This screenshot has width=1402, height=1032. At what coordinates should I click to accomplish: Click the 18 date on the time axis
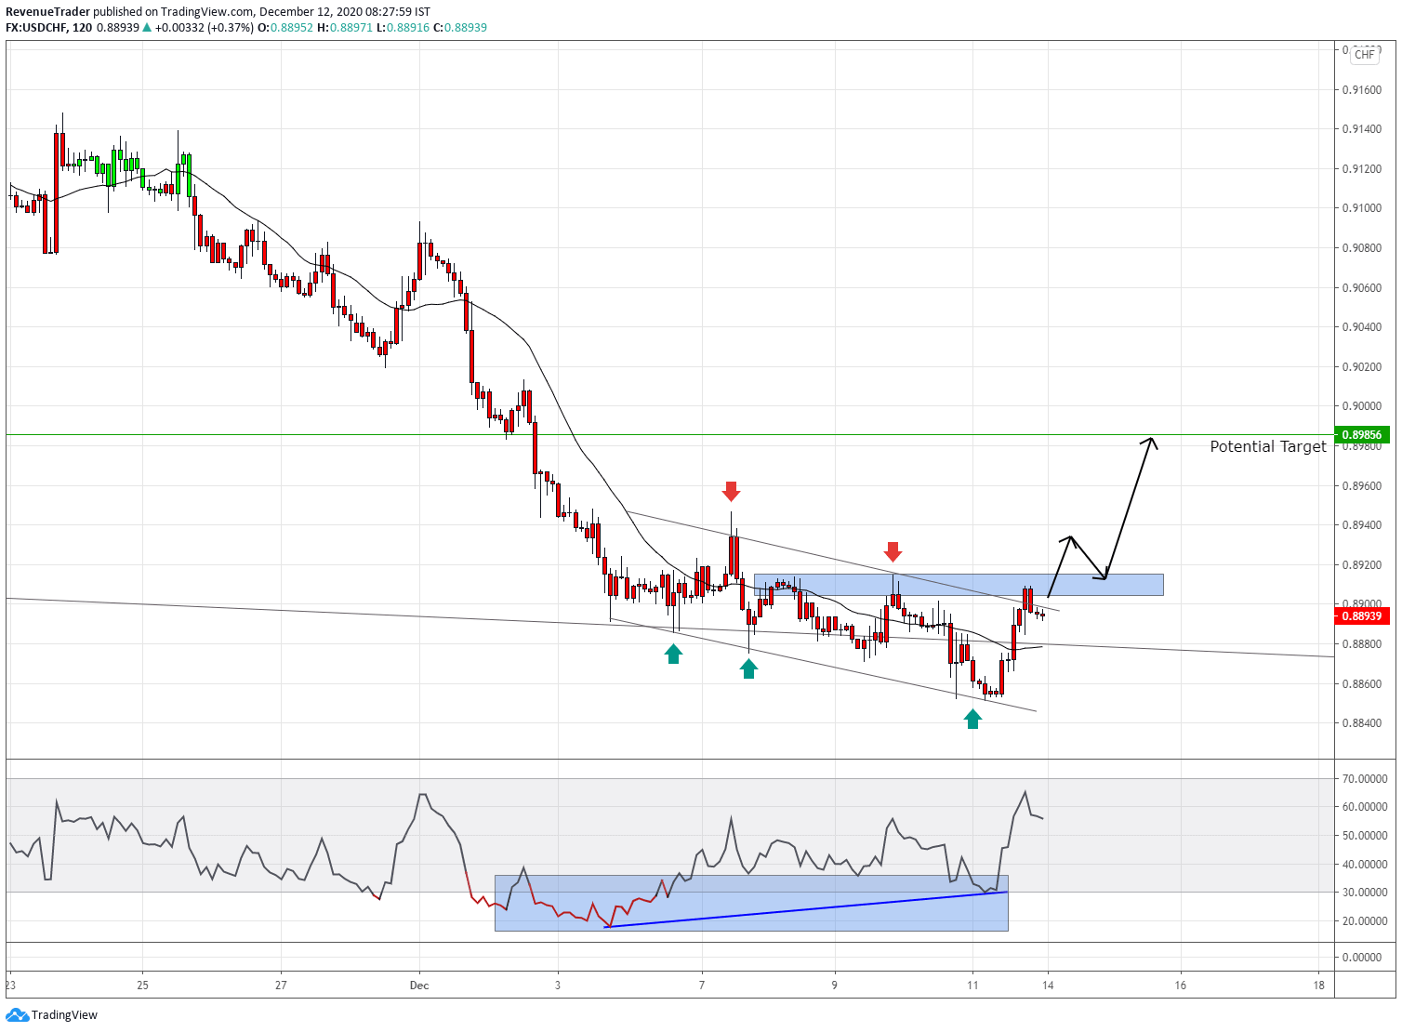[1319, 986]
